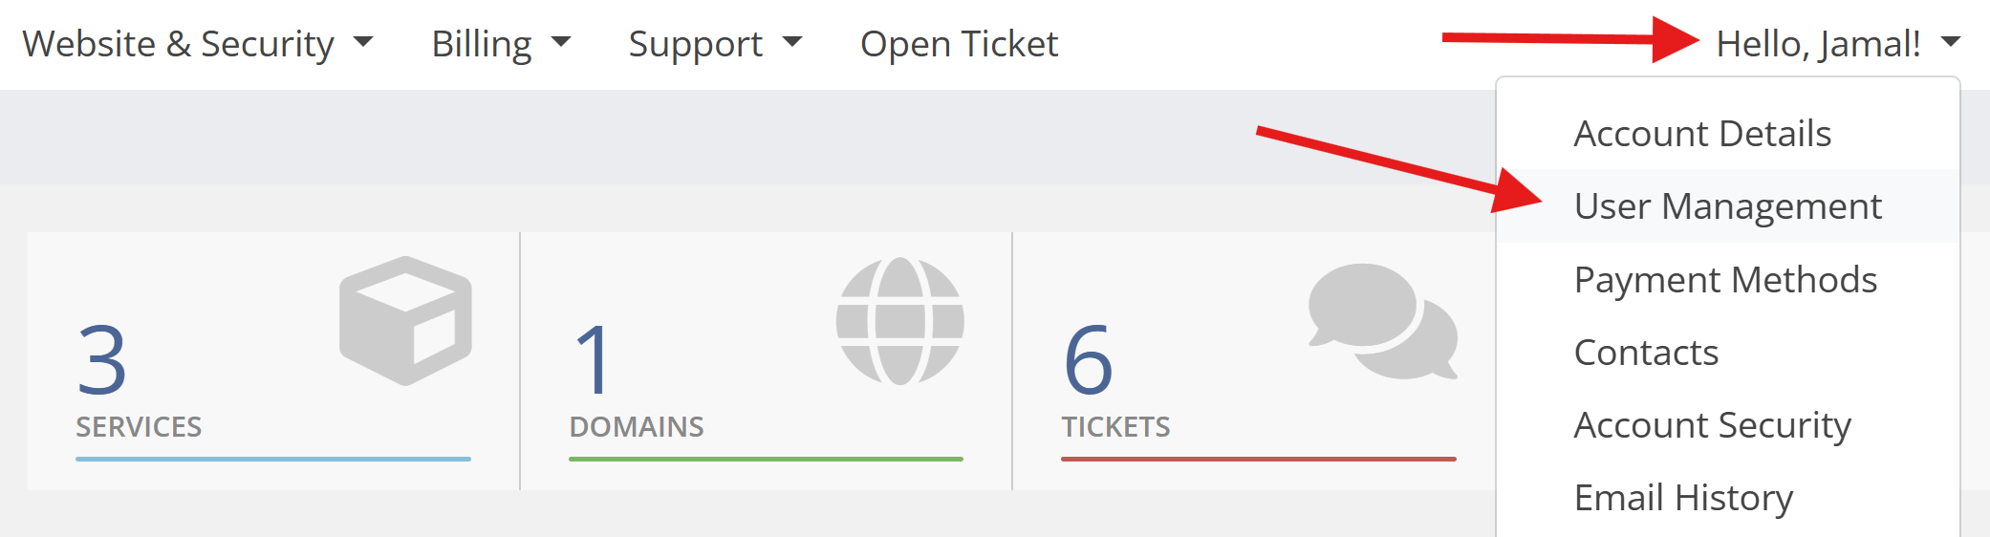Click the DOMAINS label on the tile
The image size is (1990, 537).
point(637,427)
